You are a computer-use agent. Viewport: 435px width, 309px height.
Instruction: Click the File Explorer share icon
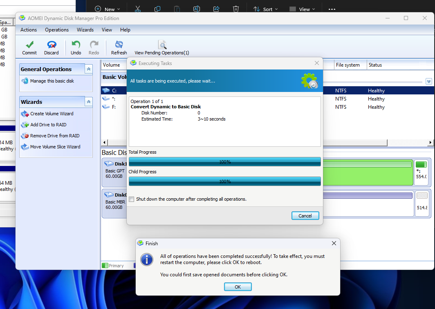point(216,9)
